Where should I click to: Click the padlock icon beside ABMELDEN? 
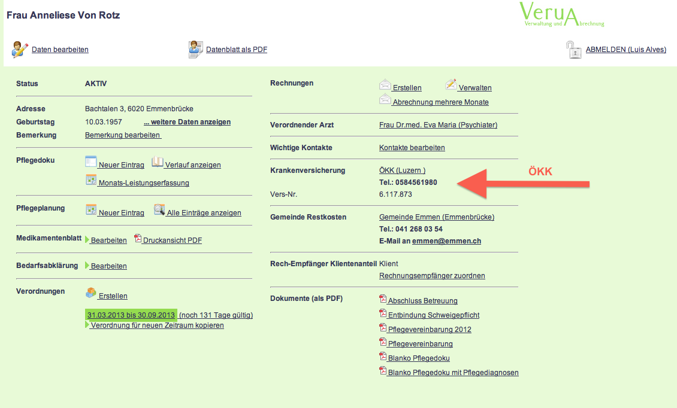point(574,50)
